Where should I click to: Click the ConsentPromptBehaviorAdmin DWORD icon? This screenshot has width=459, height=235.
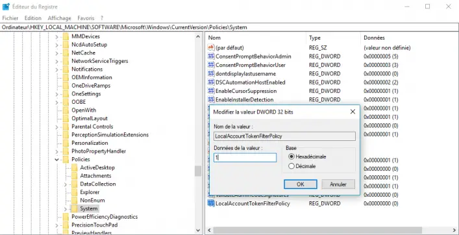pyautogui.click(x=211, y=56)
